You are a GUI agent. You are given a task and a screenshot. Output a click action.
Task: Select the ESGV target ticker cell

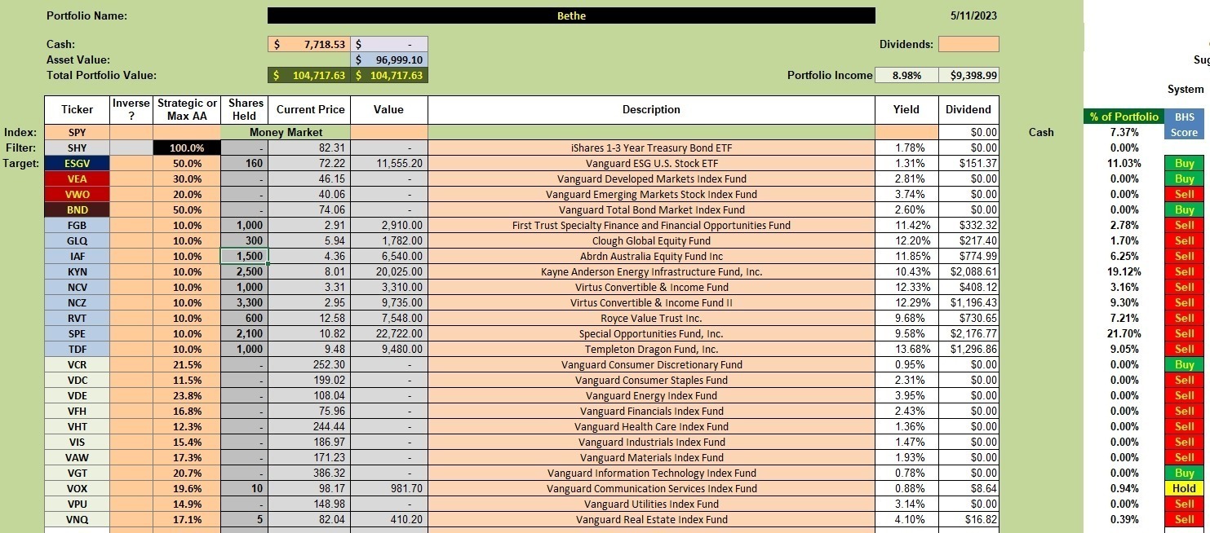point(78,163)
